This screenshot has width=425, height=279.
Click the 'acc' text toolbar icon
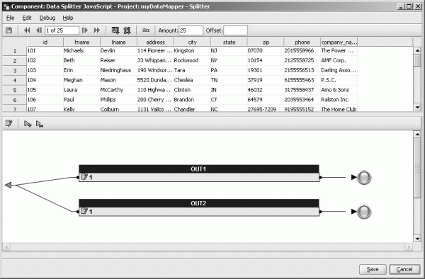point(146,30)
